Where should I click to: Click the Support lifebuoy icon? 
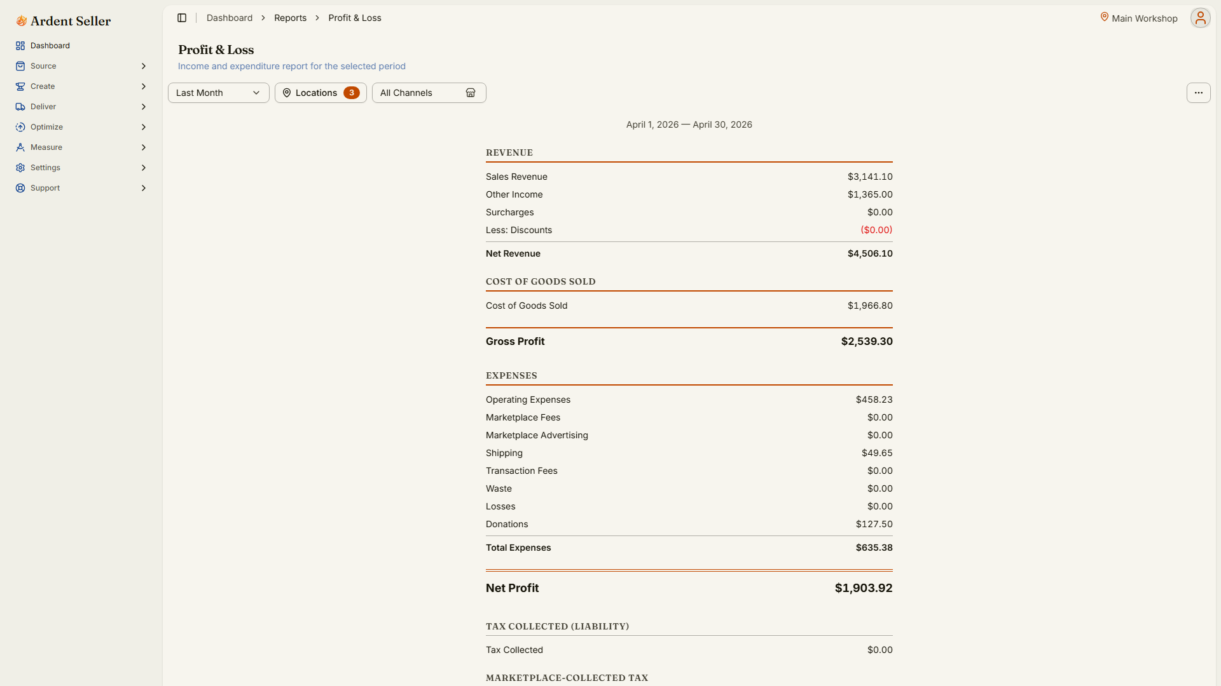(20, 188)
